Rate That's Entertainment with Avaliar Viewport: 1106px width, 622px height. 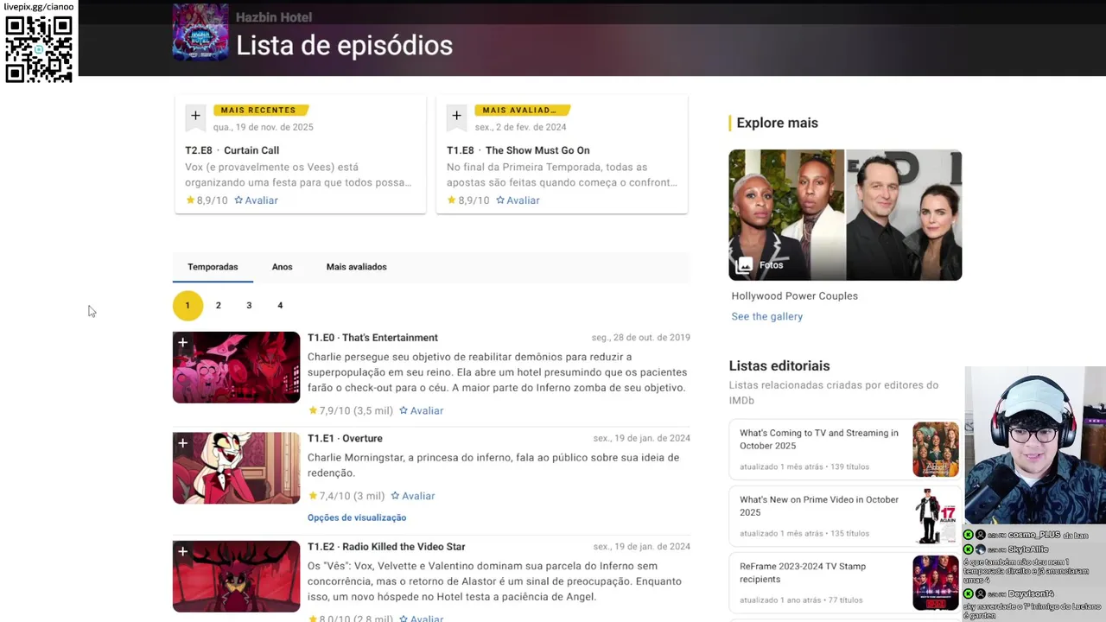coord(421,411)
